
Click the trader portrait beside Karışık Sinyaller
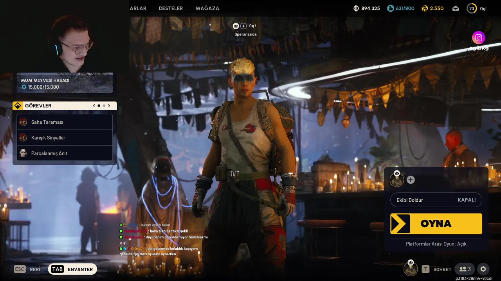pos(23,138)
